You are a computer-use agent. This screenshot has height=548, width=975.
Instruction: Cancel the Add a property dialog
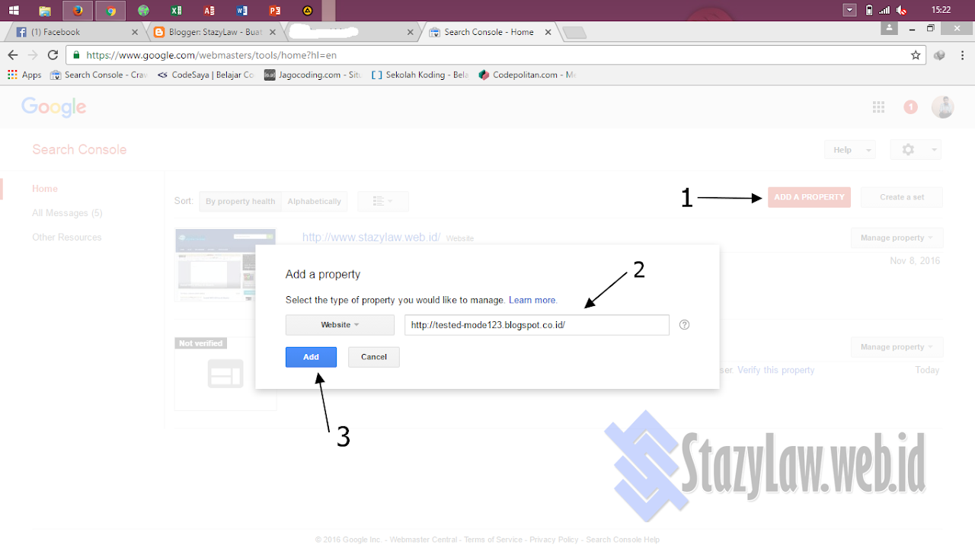[374, 357]
